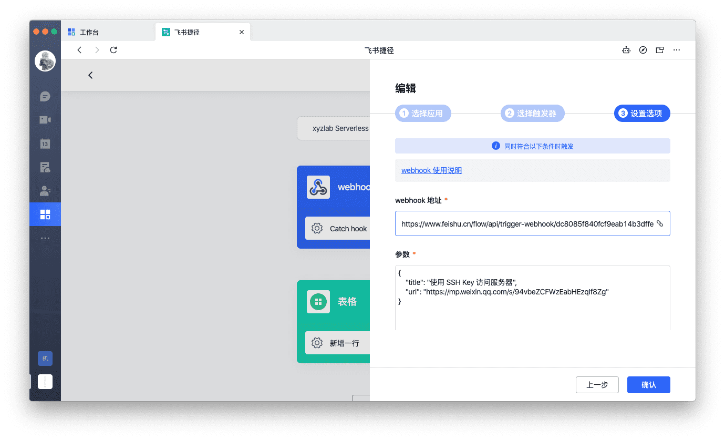Go forward with the forward arrow
This screenshot has height=440, width=725.
click(97, 50)
